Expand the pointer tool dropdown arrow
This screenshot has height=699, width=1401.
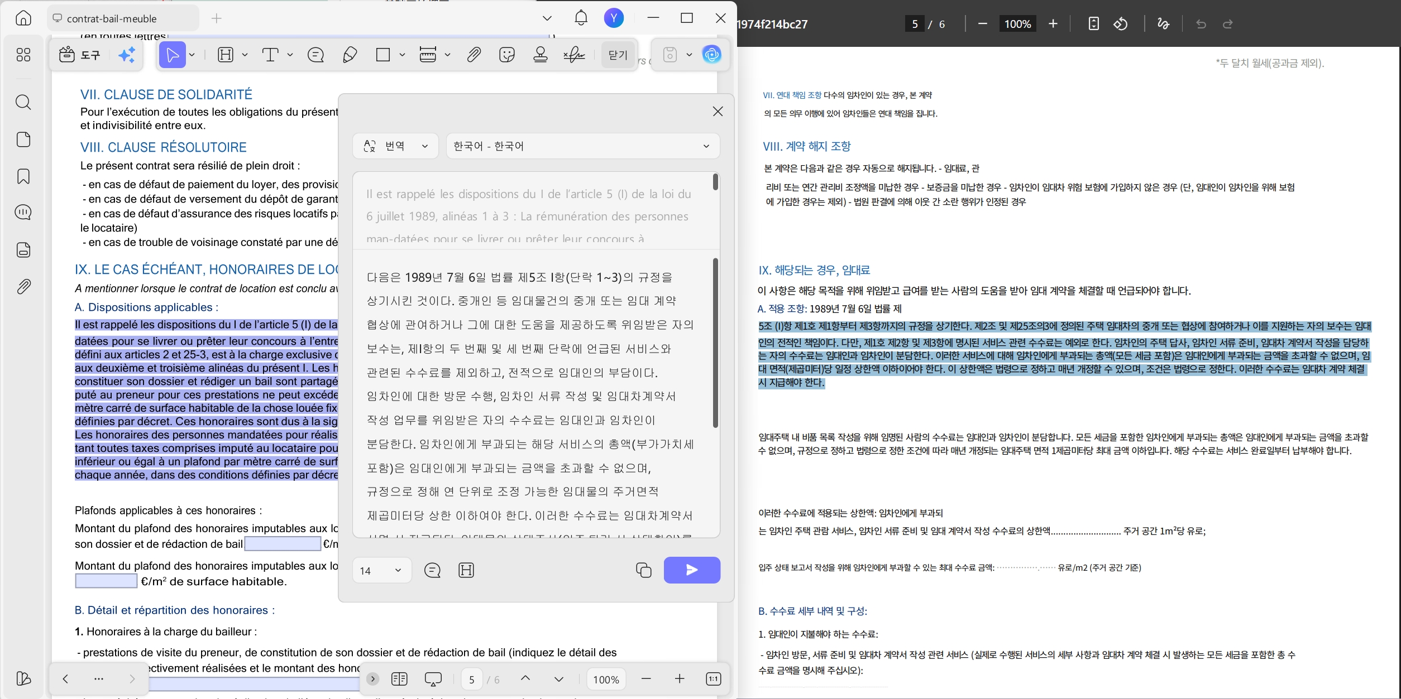point(192,55)
